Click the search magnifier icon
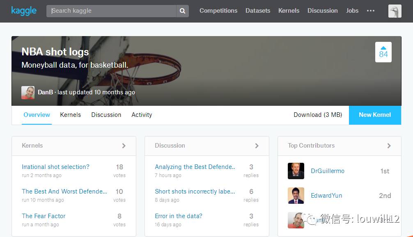This screenshot has height=237, width=413. click(182, 11)
